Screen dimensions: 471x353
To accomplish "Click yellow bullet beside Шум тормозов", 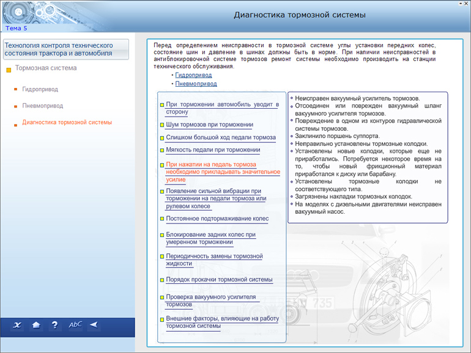I will (162, 125).
